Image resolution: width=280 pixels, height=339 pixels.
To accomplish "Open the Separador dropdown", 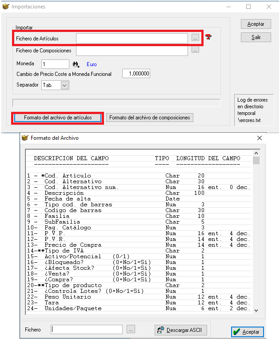I will 64,85.
